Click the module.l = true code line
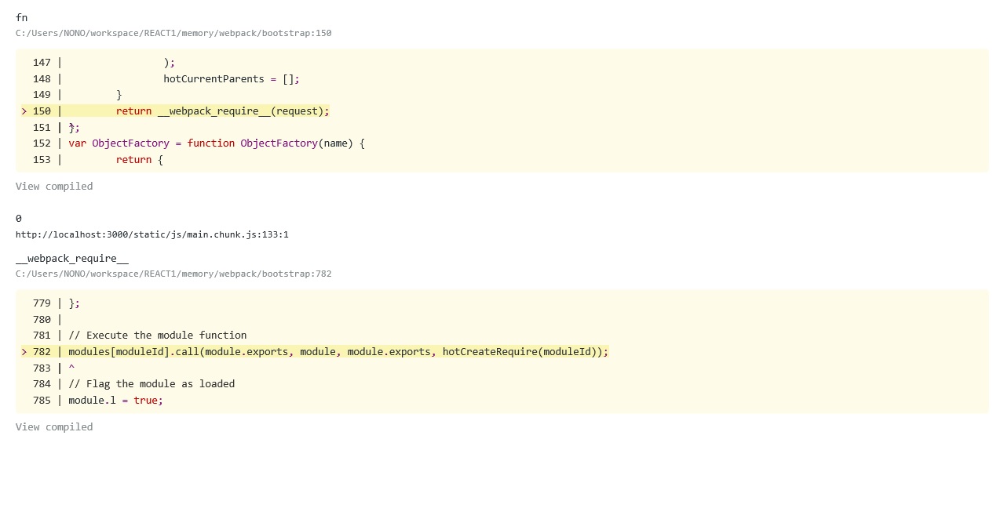The width and height of the screenshot is (993, 508). [115, 401]
